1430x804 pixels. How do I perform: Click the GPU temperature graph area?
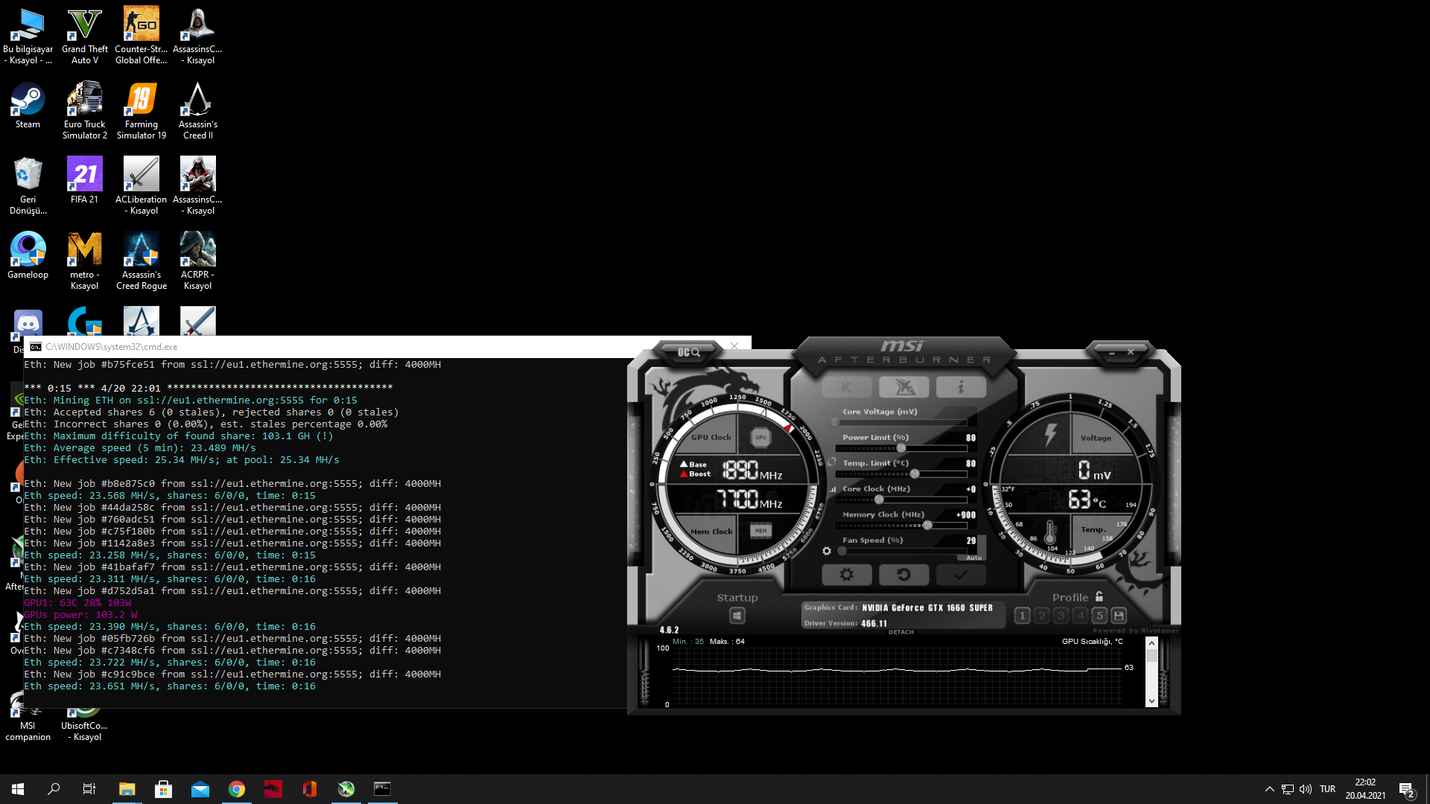pyautogui.click(x=897, y=675)
